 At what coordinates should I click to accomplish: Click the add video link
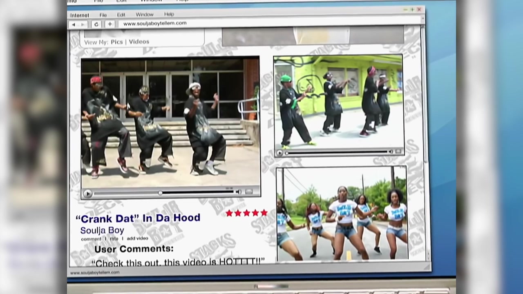pos(137,238)
